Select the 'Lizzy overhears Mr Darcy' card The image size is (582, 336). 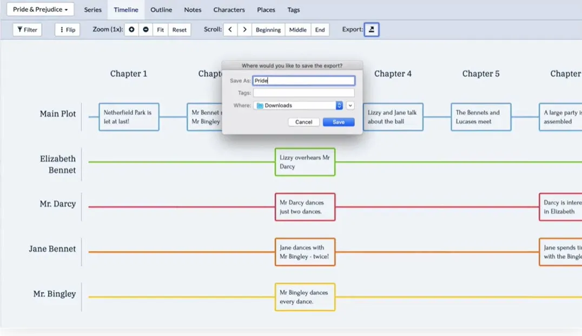point(305,162)
